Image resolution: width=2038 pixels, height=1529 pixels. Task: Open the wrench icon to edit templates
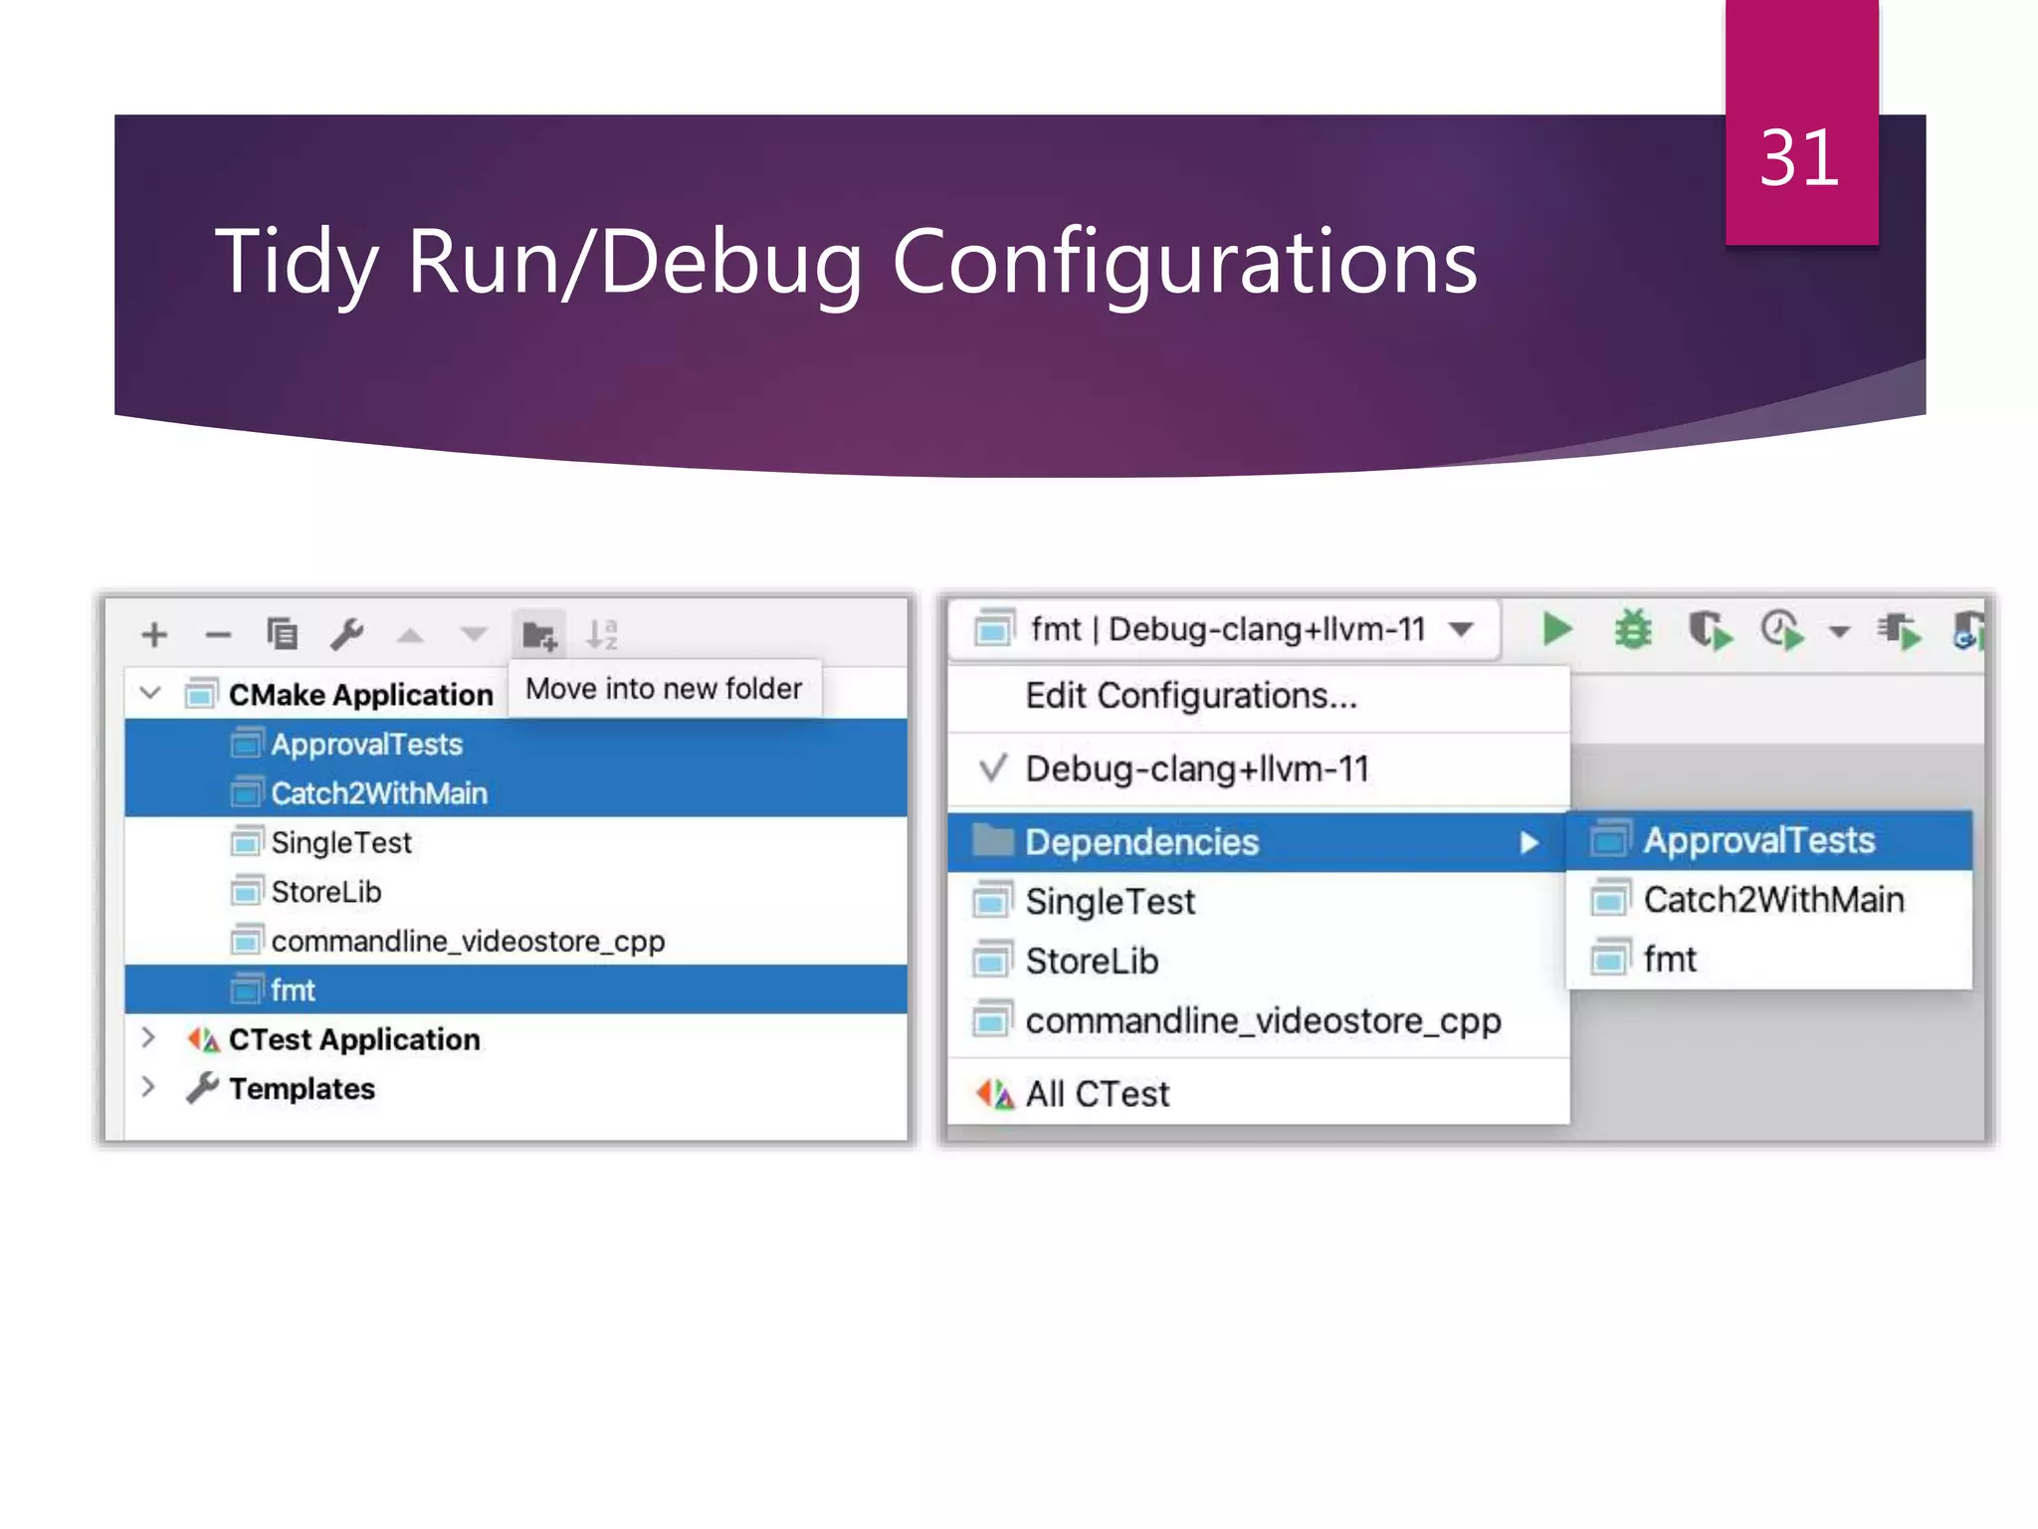pos(346,634)
